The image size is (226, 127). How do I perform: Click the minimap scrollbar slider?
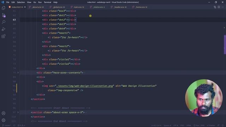pyautogui.click(x=225, y=44)
